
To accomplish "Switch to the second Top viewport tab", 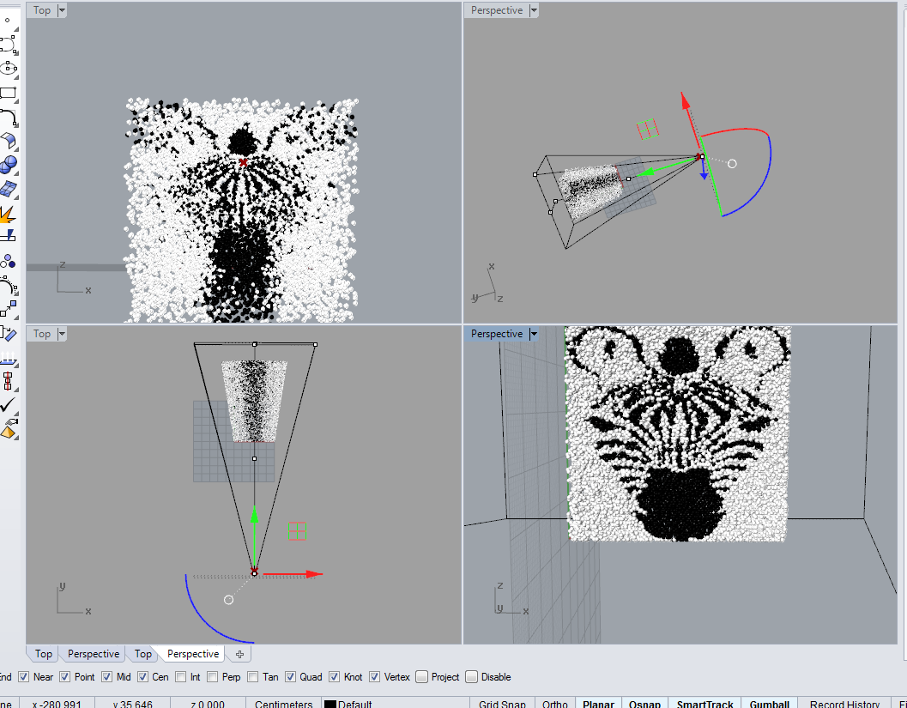I will tap(143, 654).
